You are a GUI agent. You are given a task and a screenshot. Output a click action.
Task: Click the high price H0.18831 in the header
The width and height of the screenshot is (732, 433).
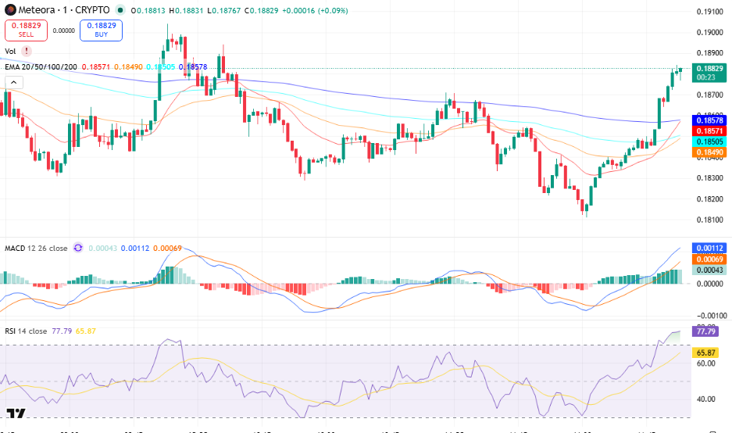(x=186, y=10)
